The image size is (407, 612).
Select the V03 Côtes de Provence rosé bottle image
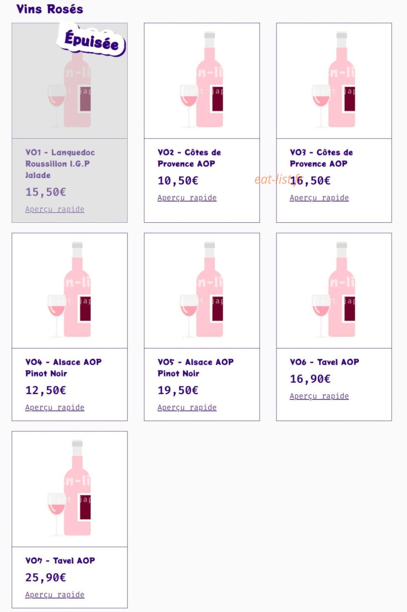[334, 81]
